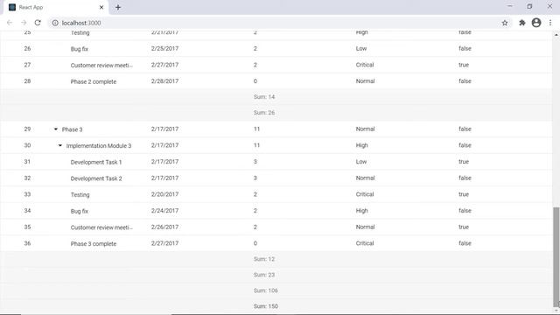Image resolution: width=560 pixels, height=315 pixels.
Task: Click the vertical scrollbar thumb
Action: [556, 257]
